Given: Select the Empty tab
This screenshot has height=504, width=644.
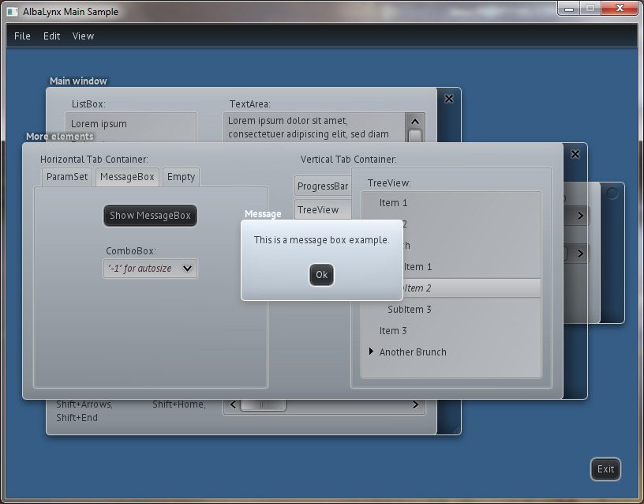Looking at the screenshot, I should 181,177.
